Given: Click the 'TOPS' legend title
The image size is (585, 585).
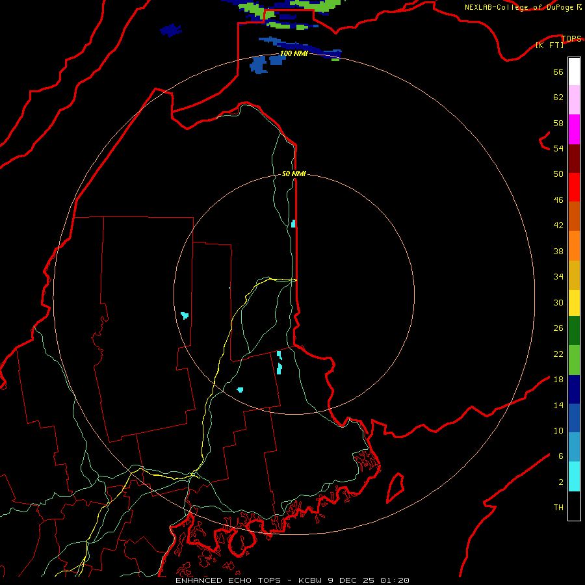Looking at the screenshot, I should tap(571, 38).
